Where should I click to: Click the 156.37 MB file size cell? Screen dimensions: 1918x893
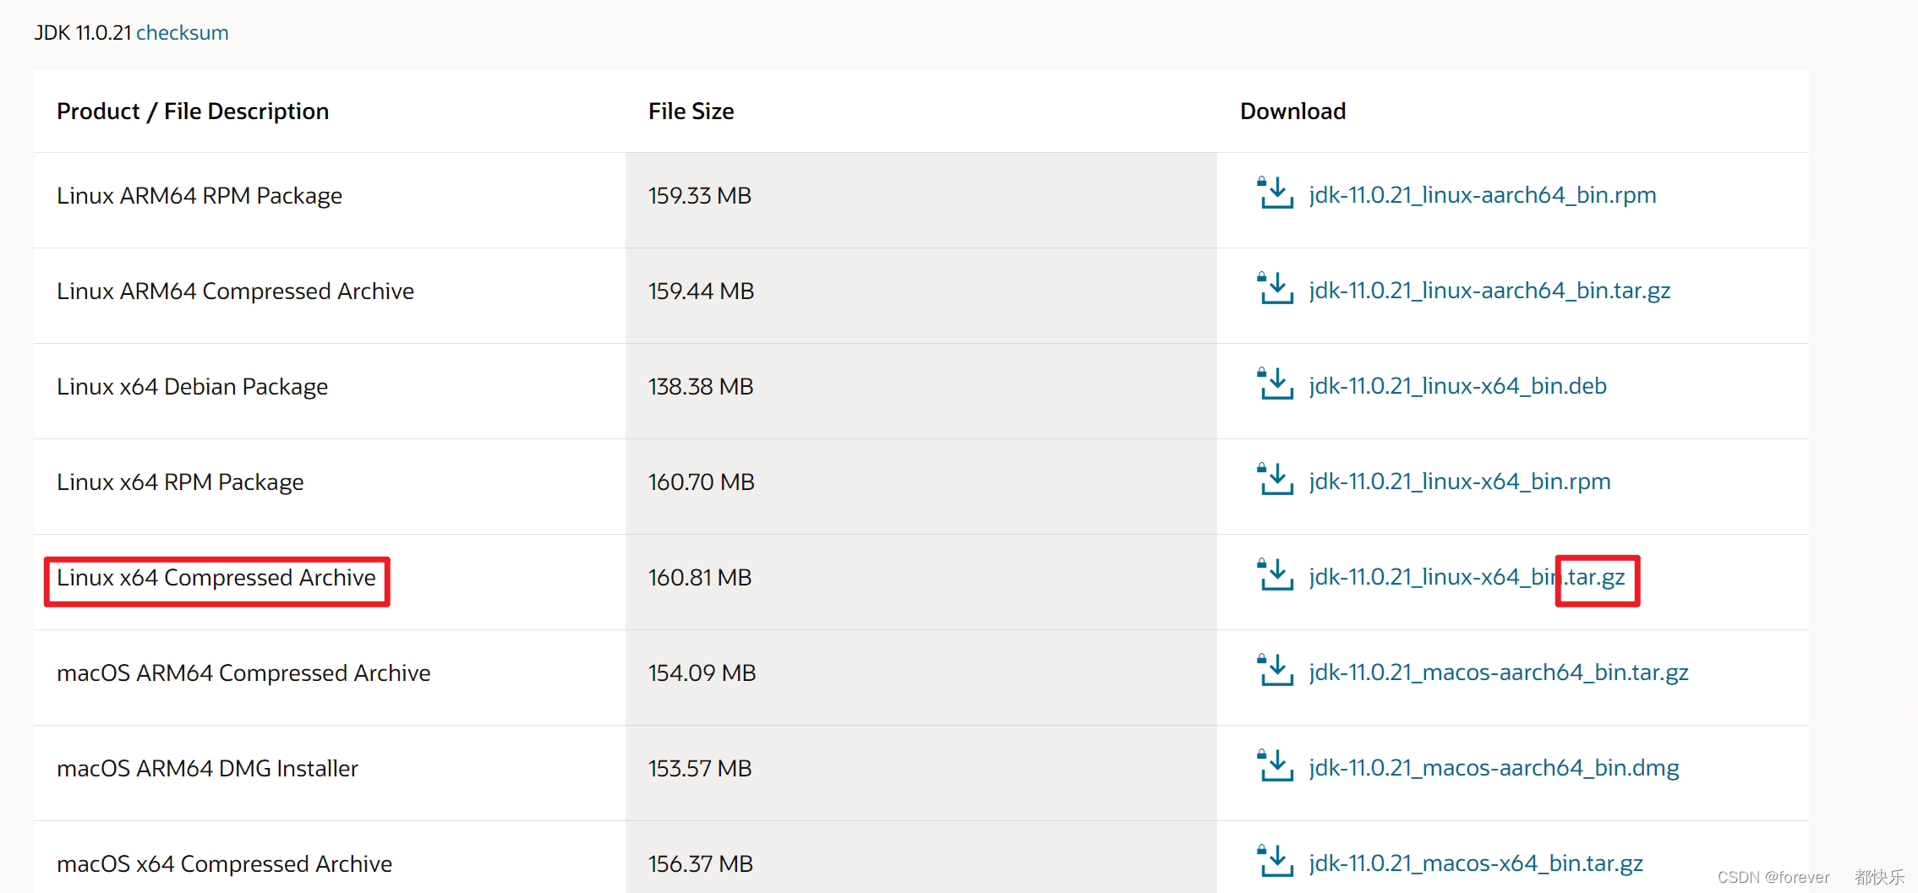921,857
